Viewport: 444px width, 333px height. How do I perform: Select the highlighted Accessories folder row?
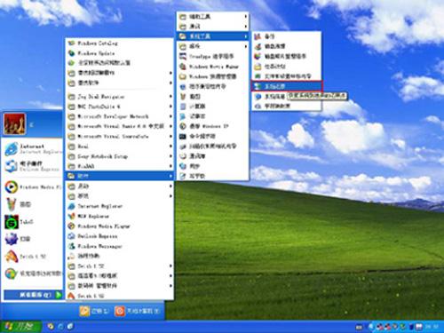(119, 176)
